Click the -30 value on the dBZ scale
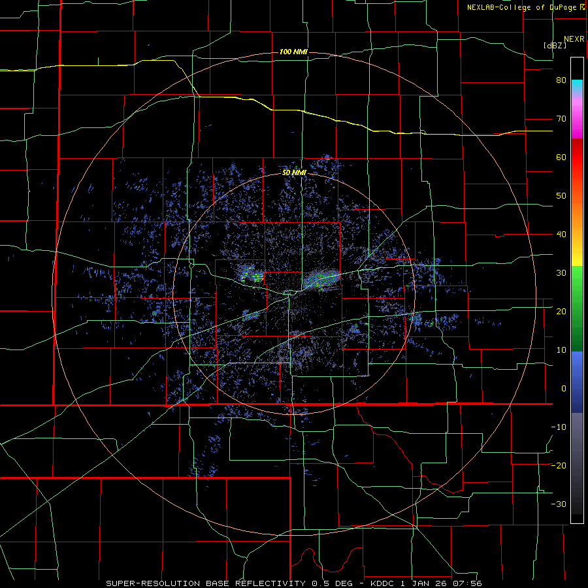The width and height of the screenshot is (588, 588). (x=559, y=504)
